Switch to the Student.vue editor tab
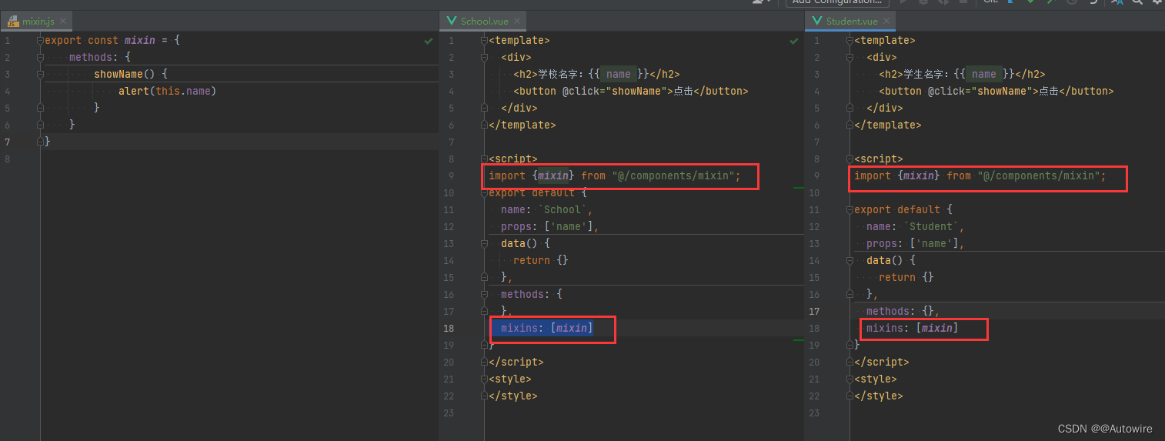Image resolution: width=1165 pixels, height=441 pixels. [x=850, y=21]
